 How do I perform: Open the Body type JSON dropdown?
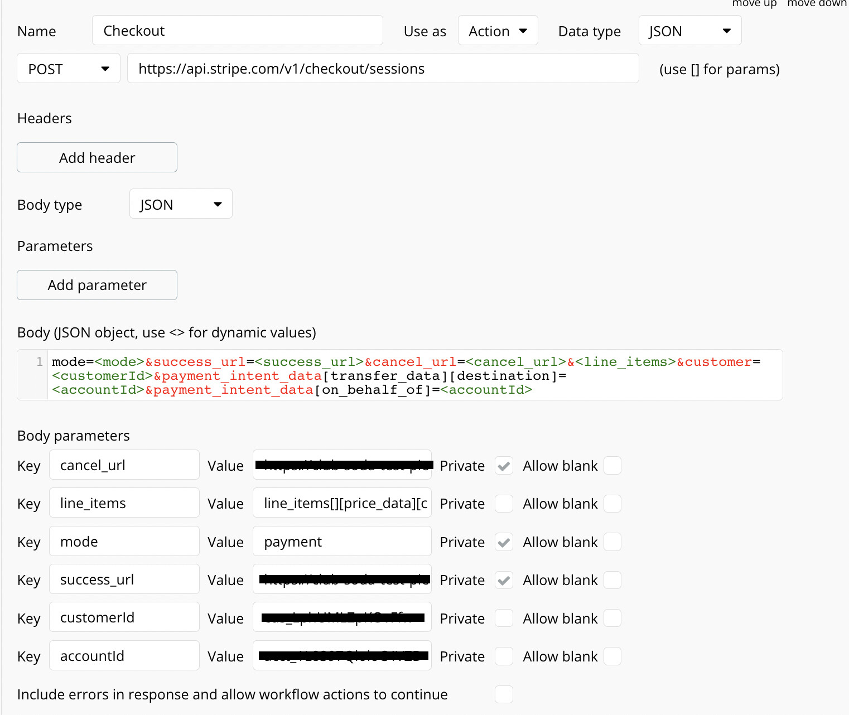click(x=180, y=204)
